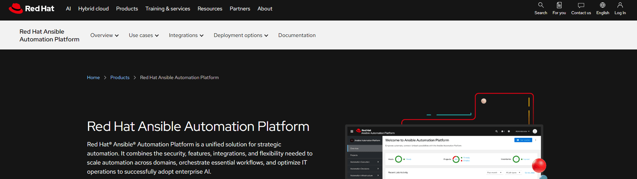The image size is (637, 179).
Task: Expand the Overview dropdown
Action: point(104,35)
